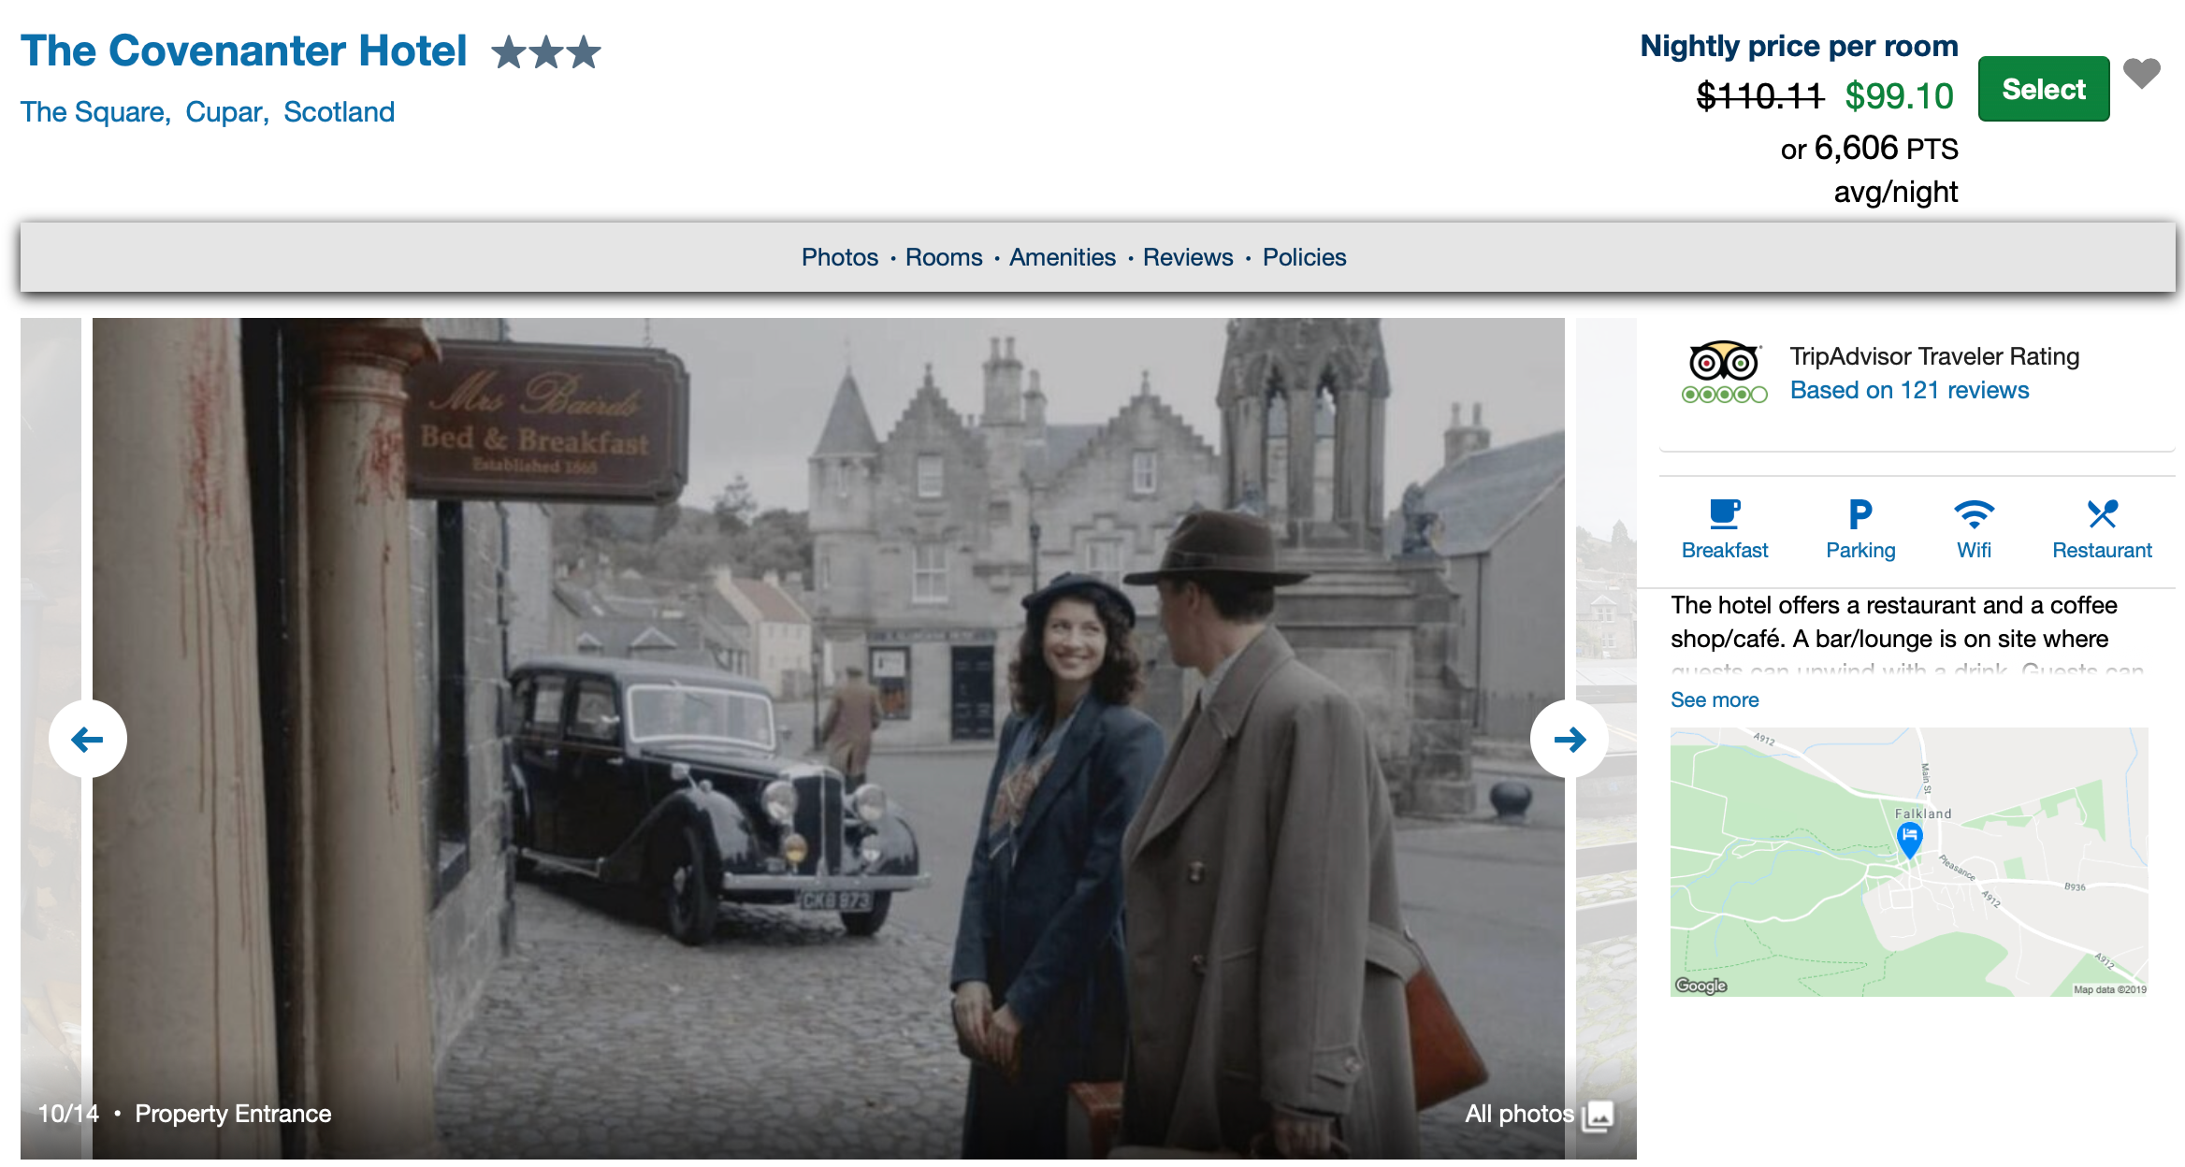Click the Parking P icon
The height and width of the screenshot is (1167, 2185).
(1860, 514)
